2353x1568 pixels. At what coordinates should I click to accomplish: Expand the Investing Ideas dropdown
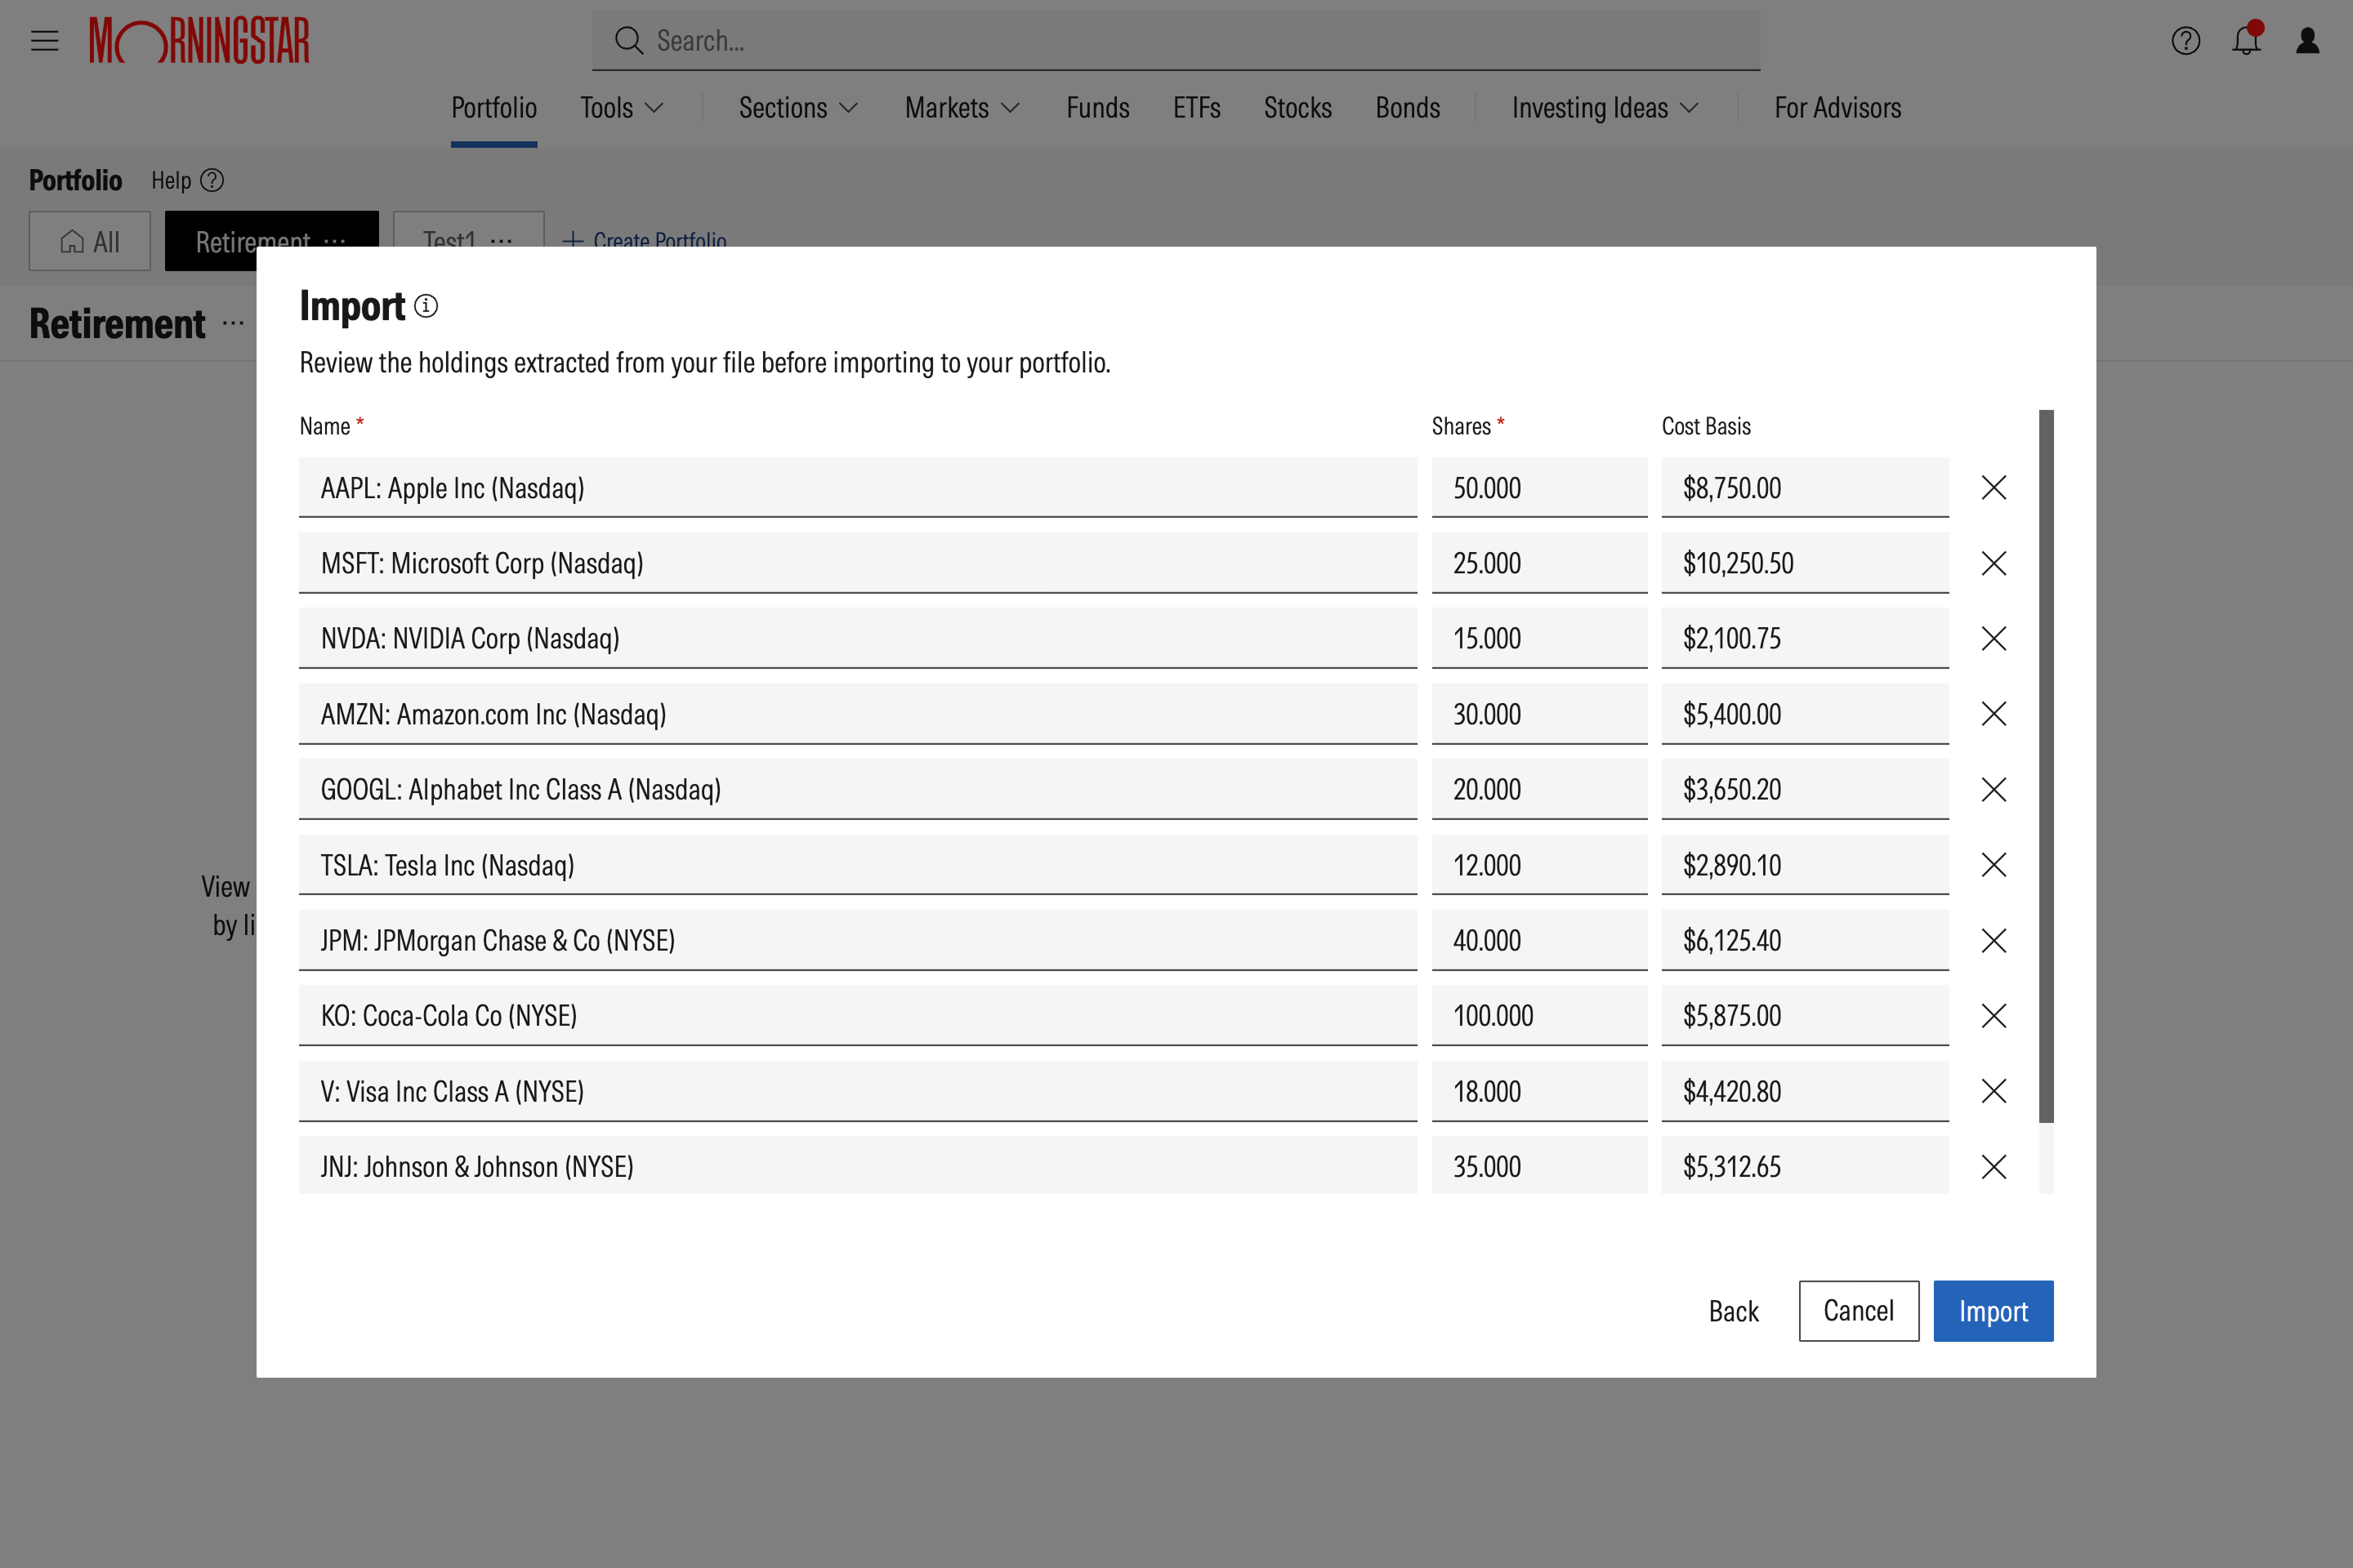1605,108
